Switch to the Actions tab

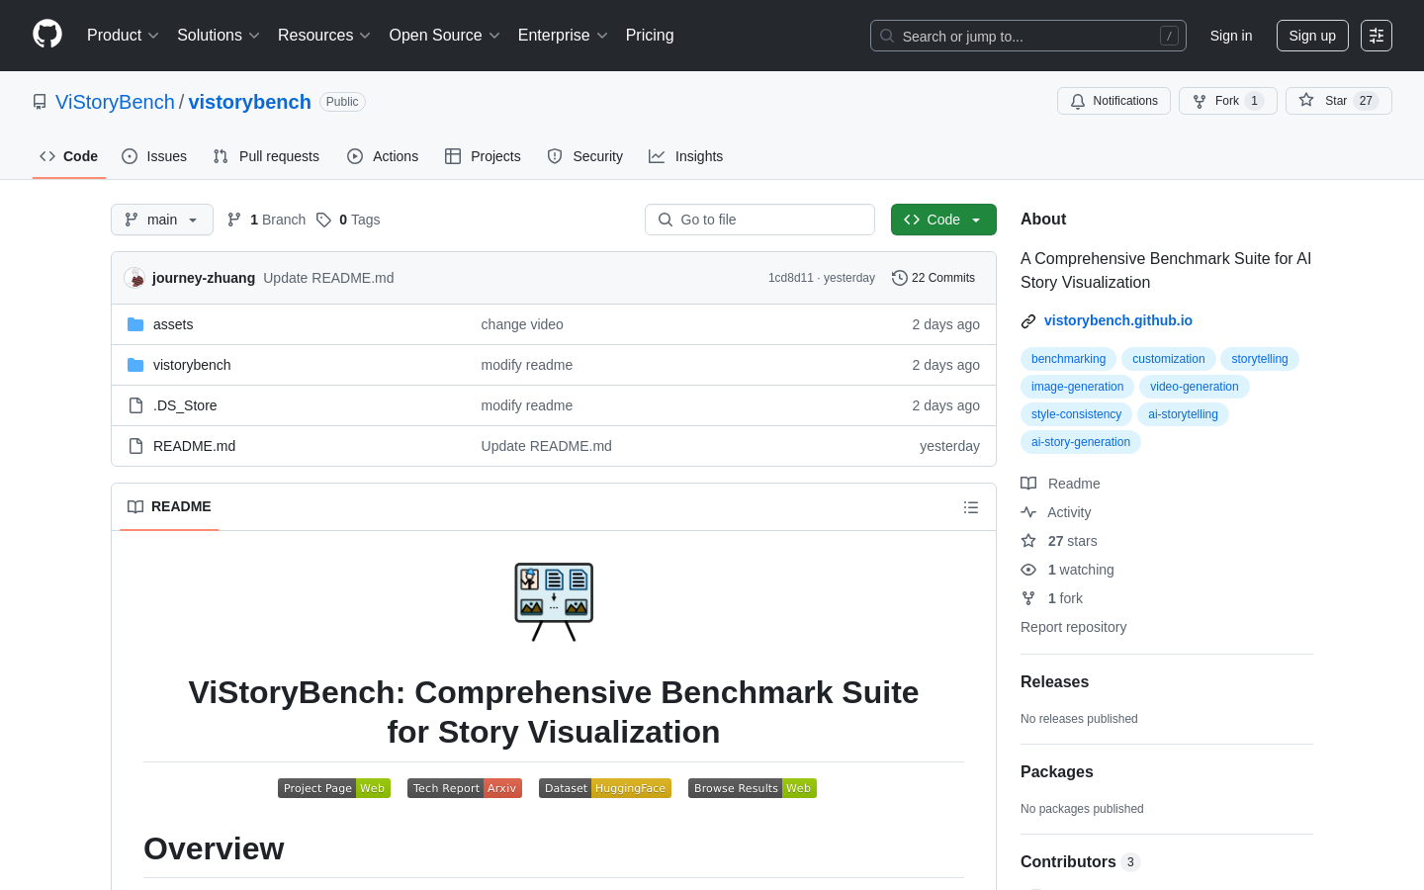coord(383,156)
